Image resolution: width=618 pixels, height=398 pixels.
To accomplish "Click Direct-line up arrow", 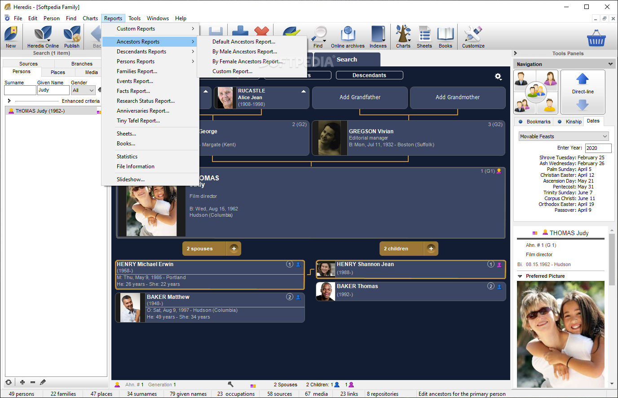I will click(583, 79).
